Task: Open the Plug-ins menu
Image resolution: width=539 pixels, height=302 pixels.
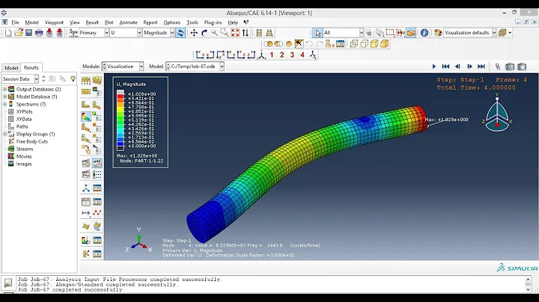Action: click(213, 22)
